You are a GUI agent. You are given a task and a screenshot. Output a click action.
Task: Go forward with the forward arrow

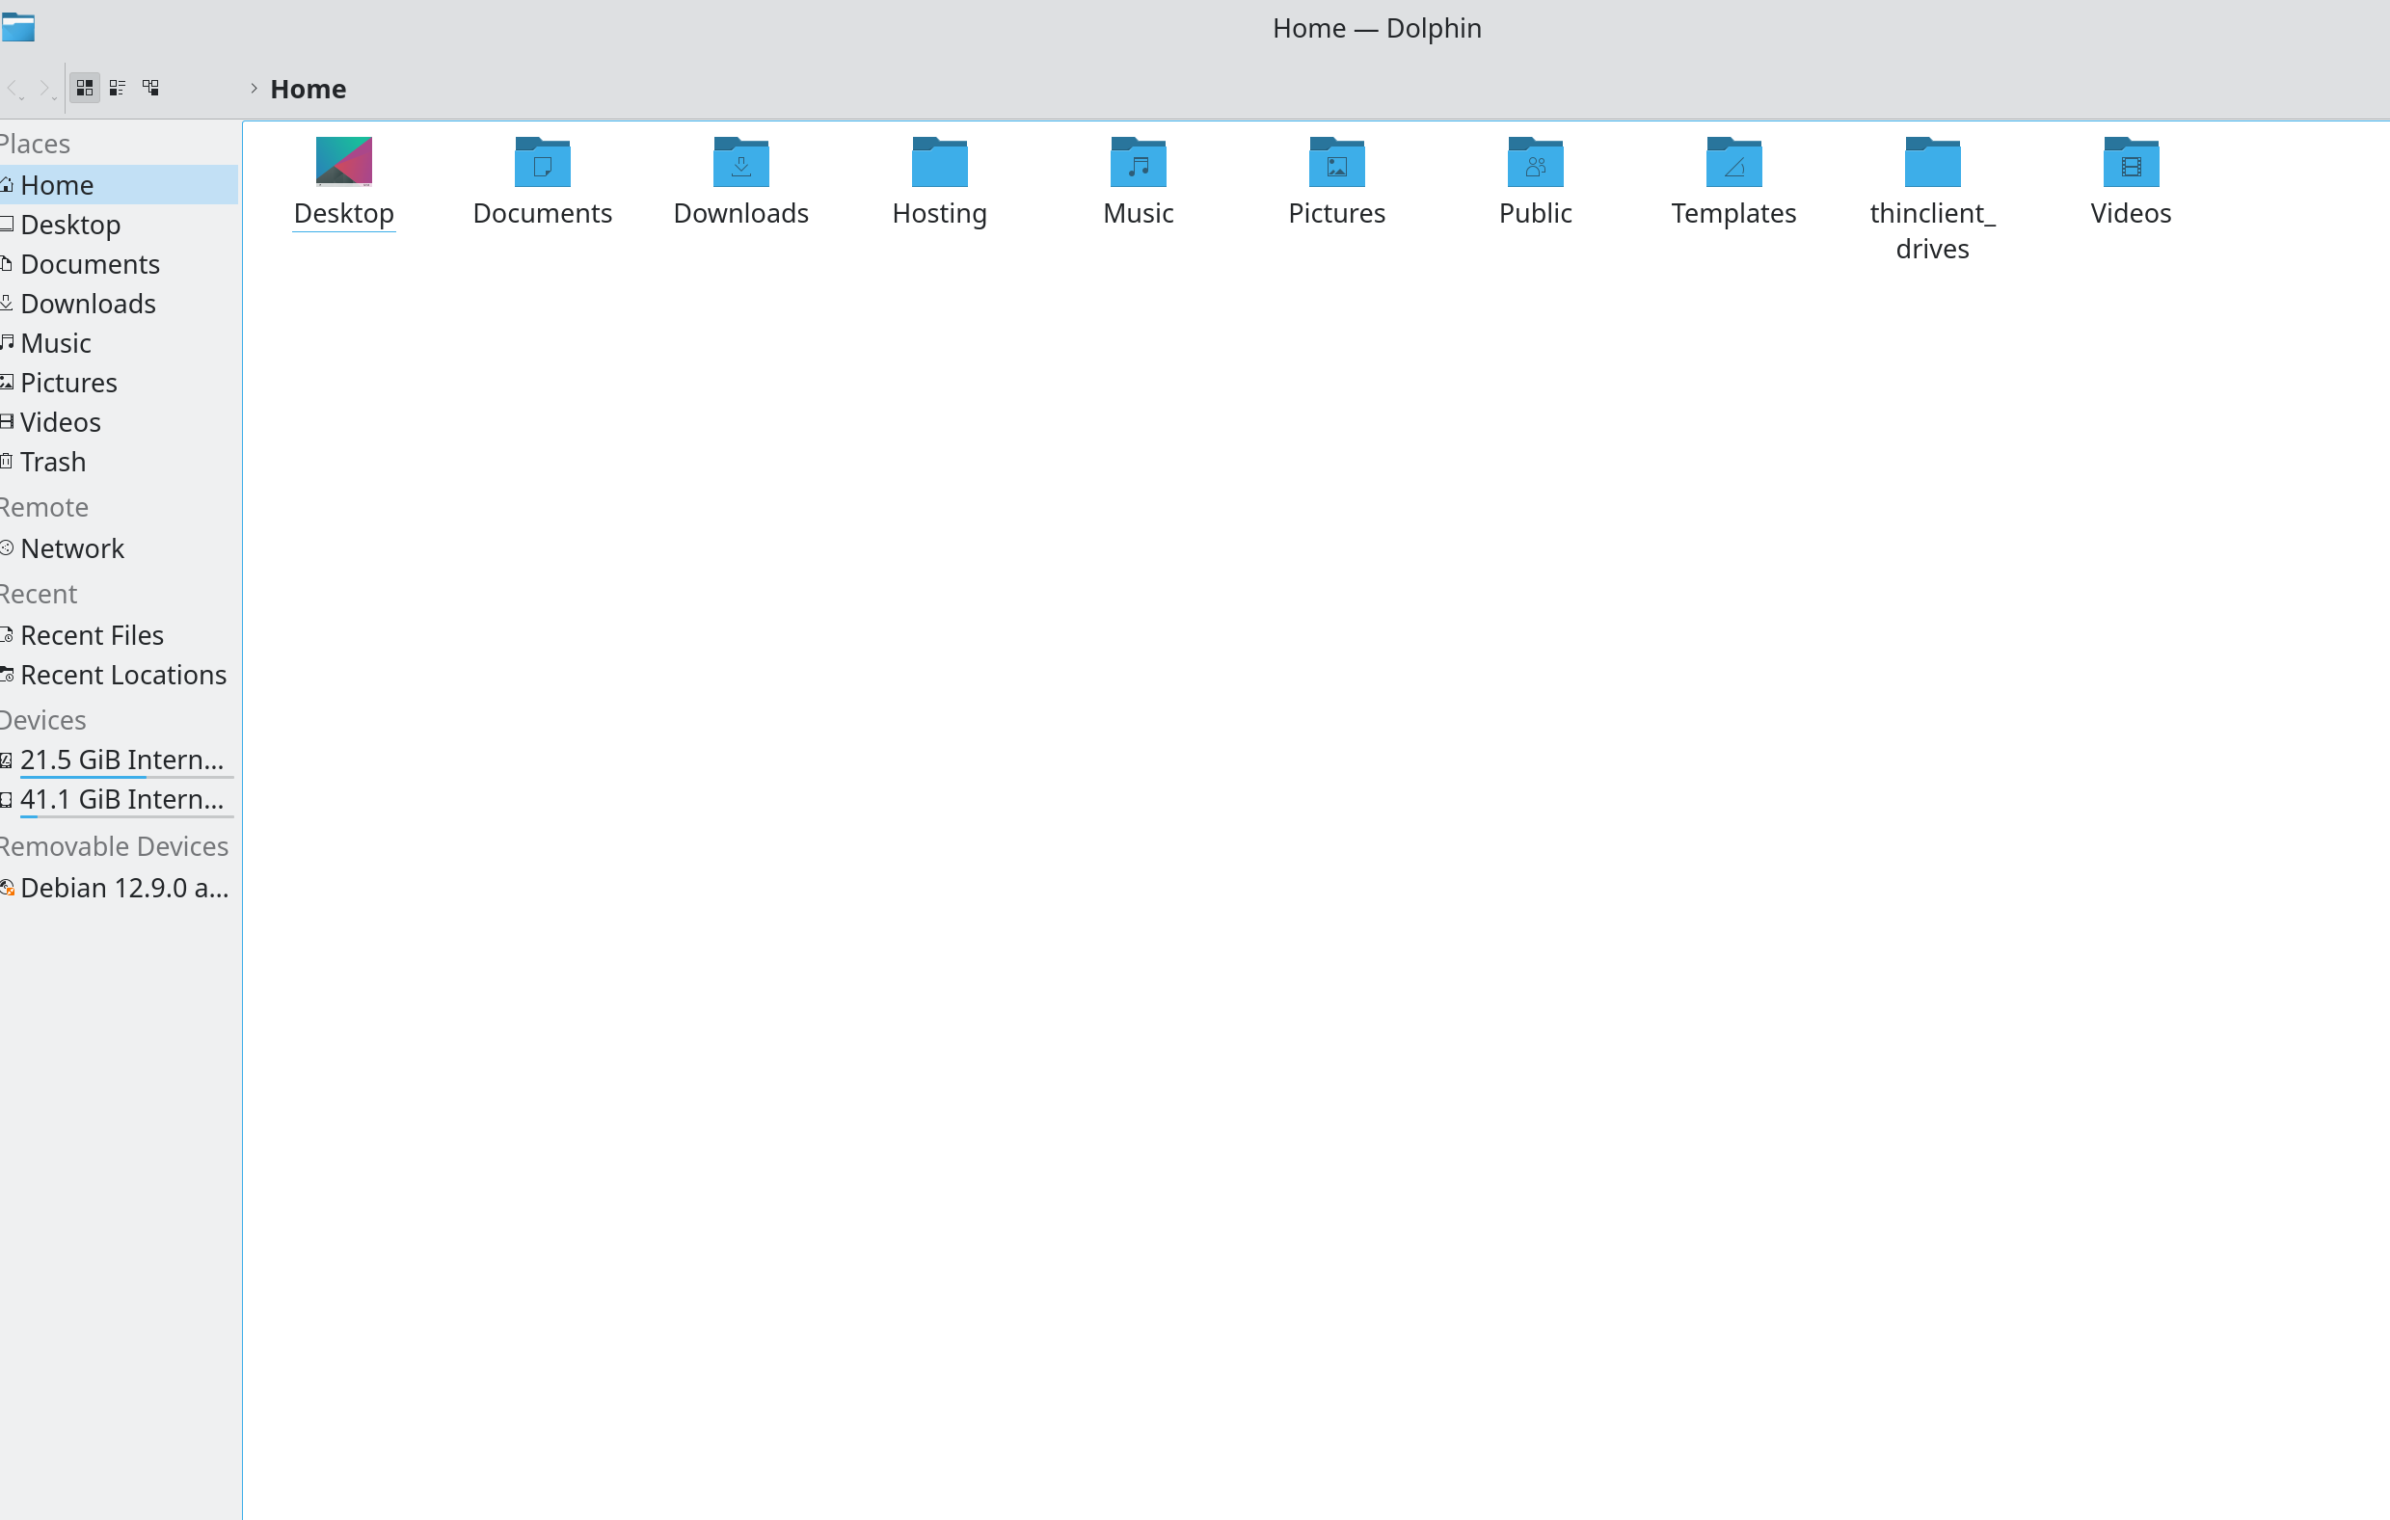tap(46, 90)
